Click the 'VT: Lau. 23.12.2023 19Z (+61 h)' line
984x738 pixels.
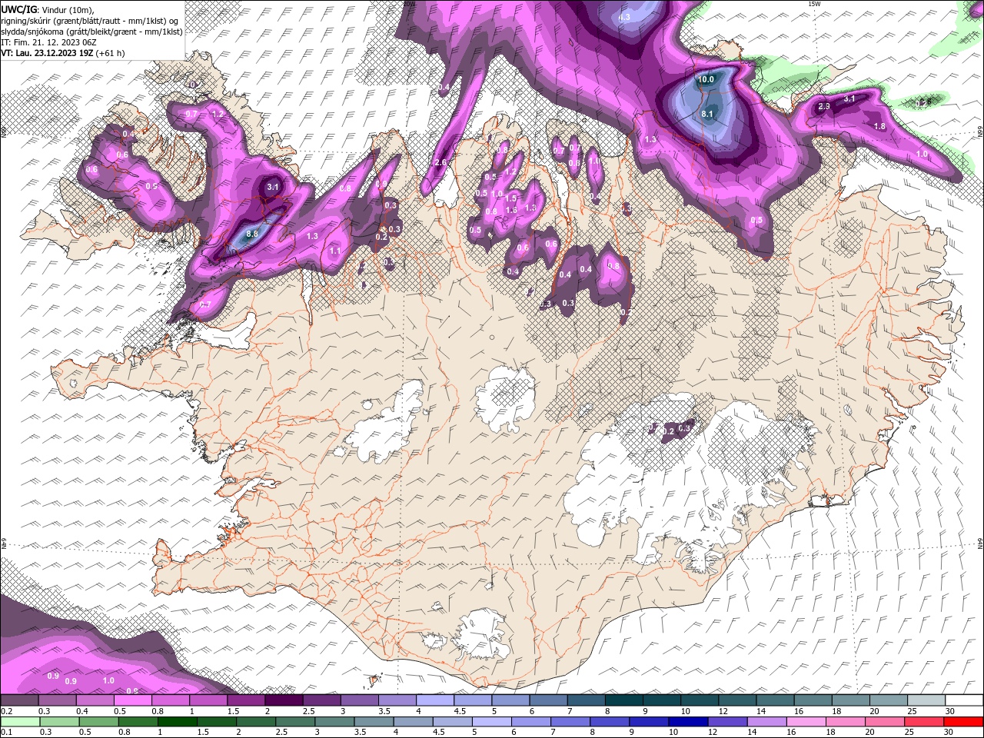coord(63,54)
